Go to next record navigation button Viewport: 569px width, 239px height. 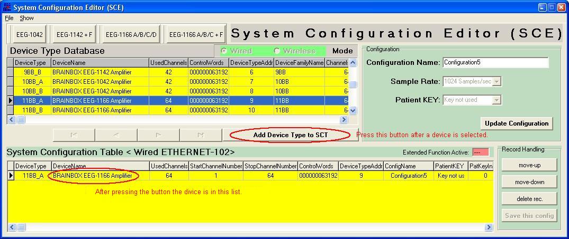(x=158, y=135)
